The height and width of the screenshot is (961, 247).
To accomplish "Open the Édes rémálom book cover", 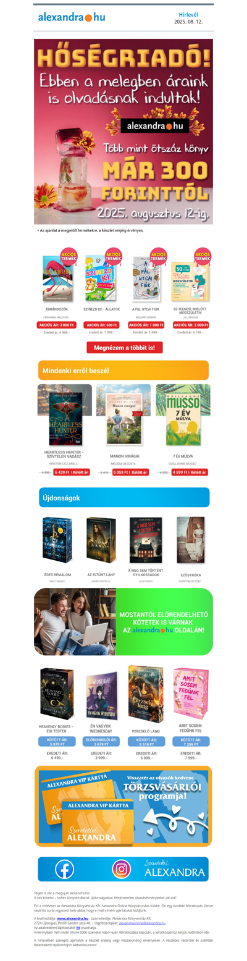I will [x=57, y=540].
